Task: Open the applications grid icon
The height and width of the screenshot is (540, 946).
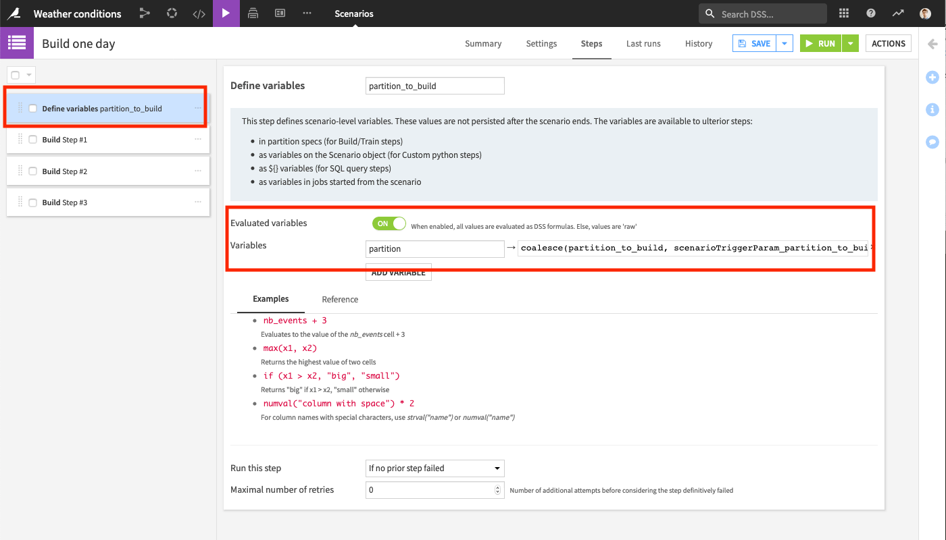Action: click(844, 13)
